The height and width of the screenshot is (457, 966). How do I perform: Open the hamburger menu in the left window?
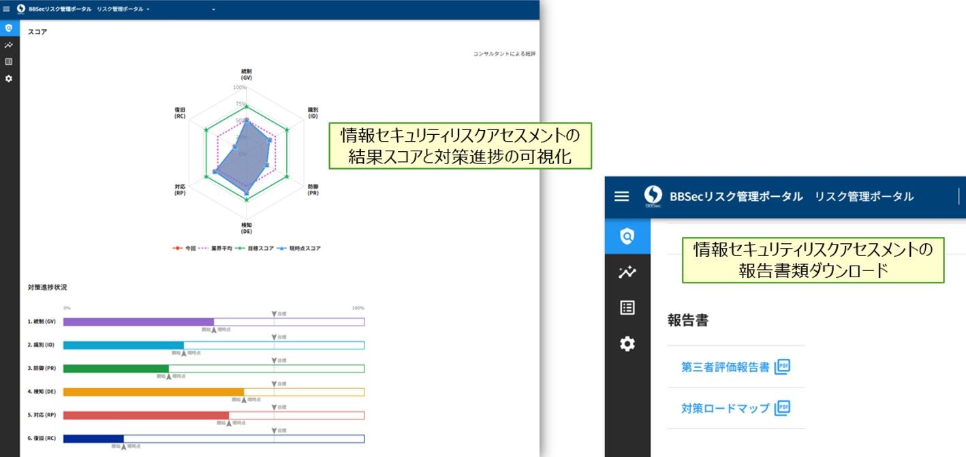[x=7, y=10]
